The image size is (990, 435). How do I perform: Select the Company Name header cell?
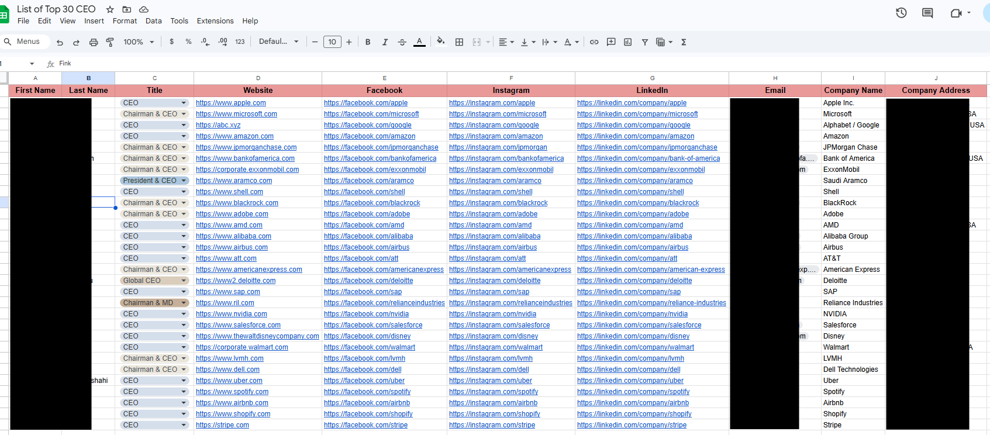[853, 91]
